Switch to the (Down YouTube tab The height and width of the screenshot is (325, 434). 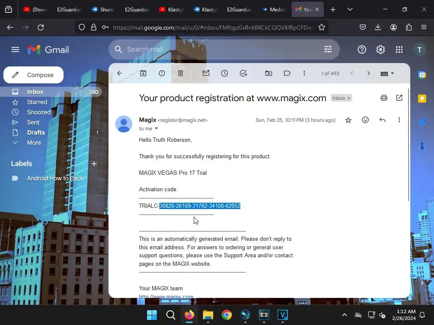pyautogui.click(x=36, y=10)
